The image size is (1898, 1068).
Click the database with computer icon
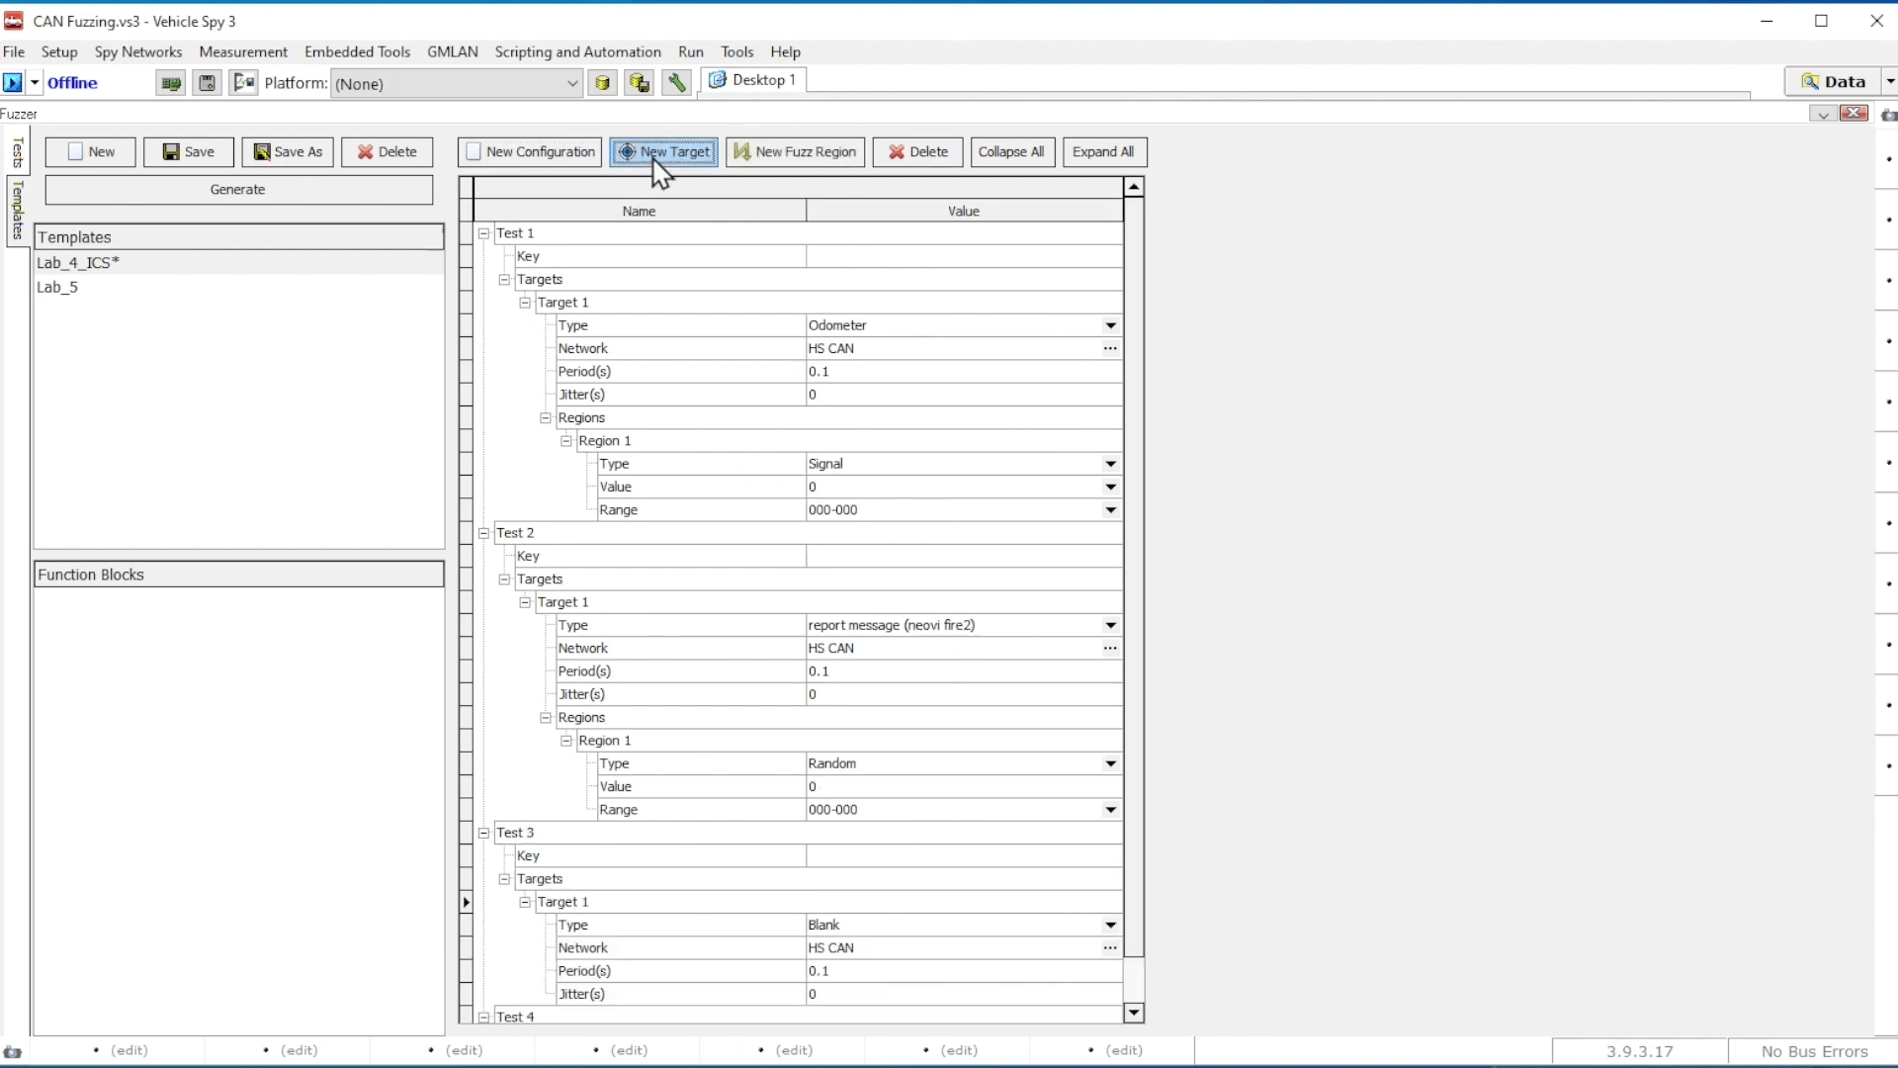[x=640, y=83]
